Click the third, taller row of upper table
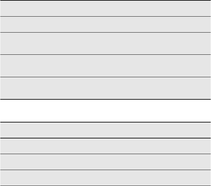This screenshot has width=211, height=186. [105, 43]
